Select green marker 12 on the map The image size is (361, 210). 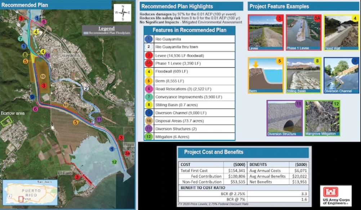114,162
